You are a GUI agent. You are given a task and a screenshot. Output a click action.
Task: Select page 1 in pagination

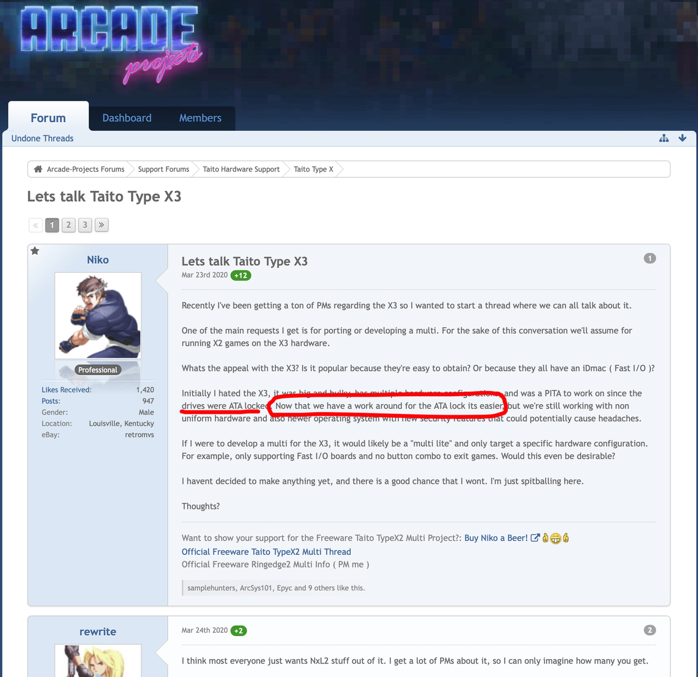[52, 225]
